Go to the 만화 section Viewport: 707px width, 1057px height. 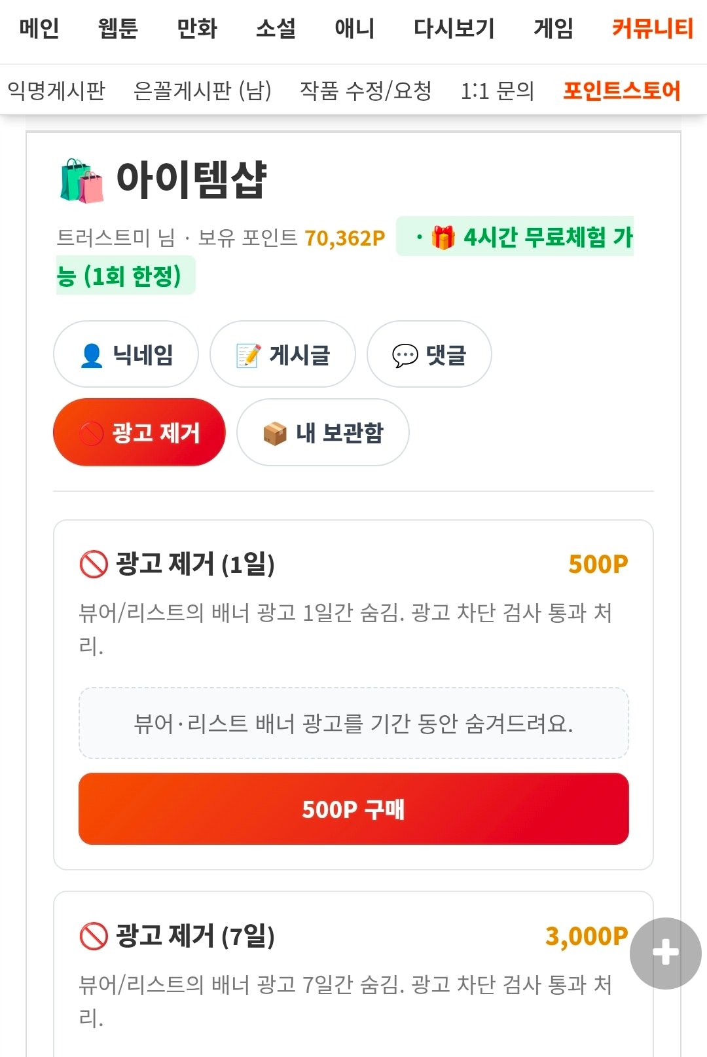(x=197, y=29)
